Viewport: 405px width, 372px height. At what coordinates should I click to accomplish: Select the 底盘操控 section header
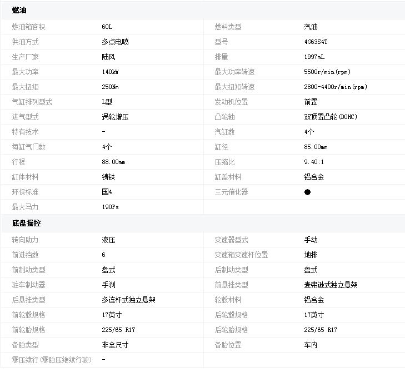(26, 223)
